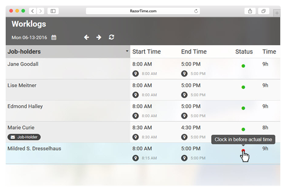The image size is (286, 192).
Task: Toggle the browser sidebar button
Action: (x=53, y=11)
